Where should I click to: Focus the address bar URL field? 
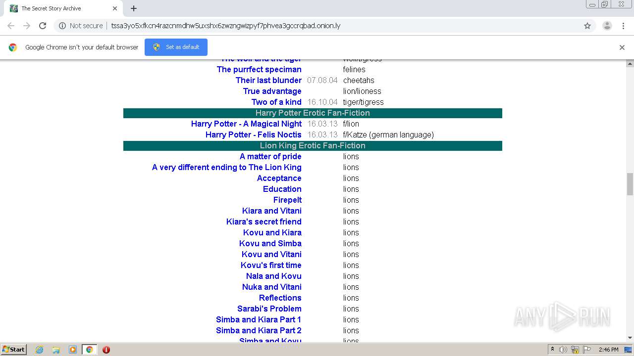pos(226,26)
